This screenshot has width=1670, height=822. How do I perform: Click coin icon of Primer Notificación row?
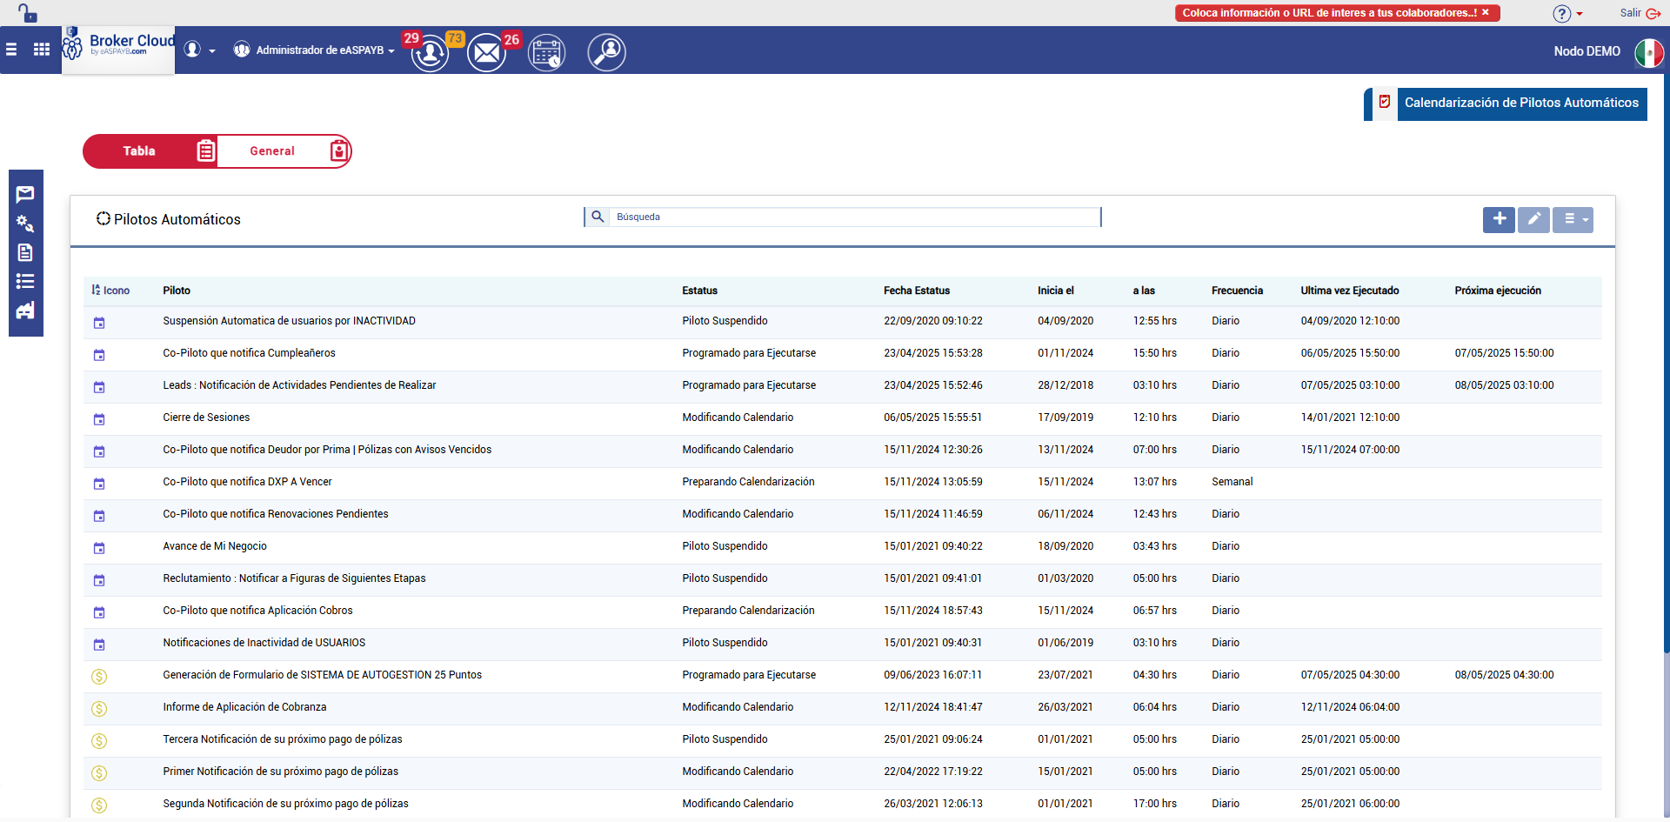coord(99,772)
